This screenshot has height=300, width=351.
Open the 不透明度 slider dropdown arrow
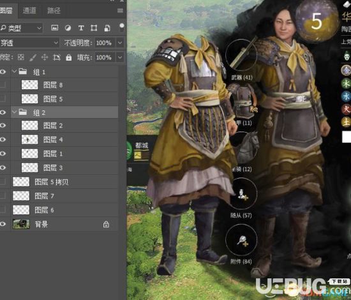[x=120, y=43]
